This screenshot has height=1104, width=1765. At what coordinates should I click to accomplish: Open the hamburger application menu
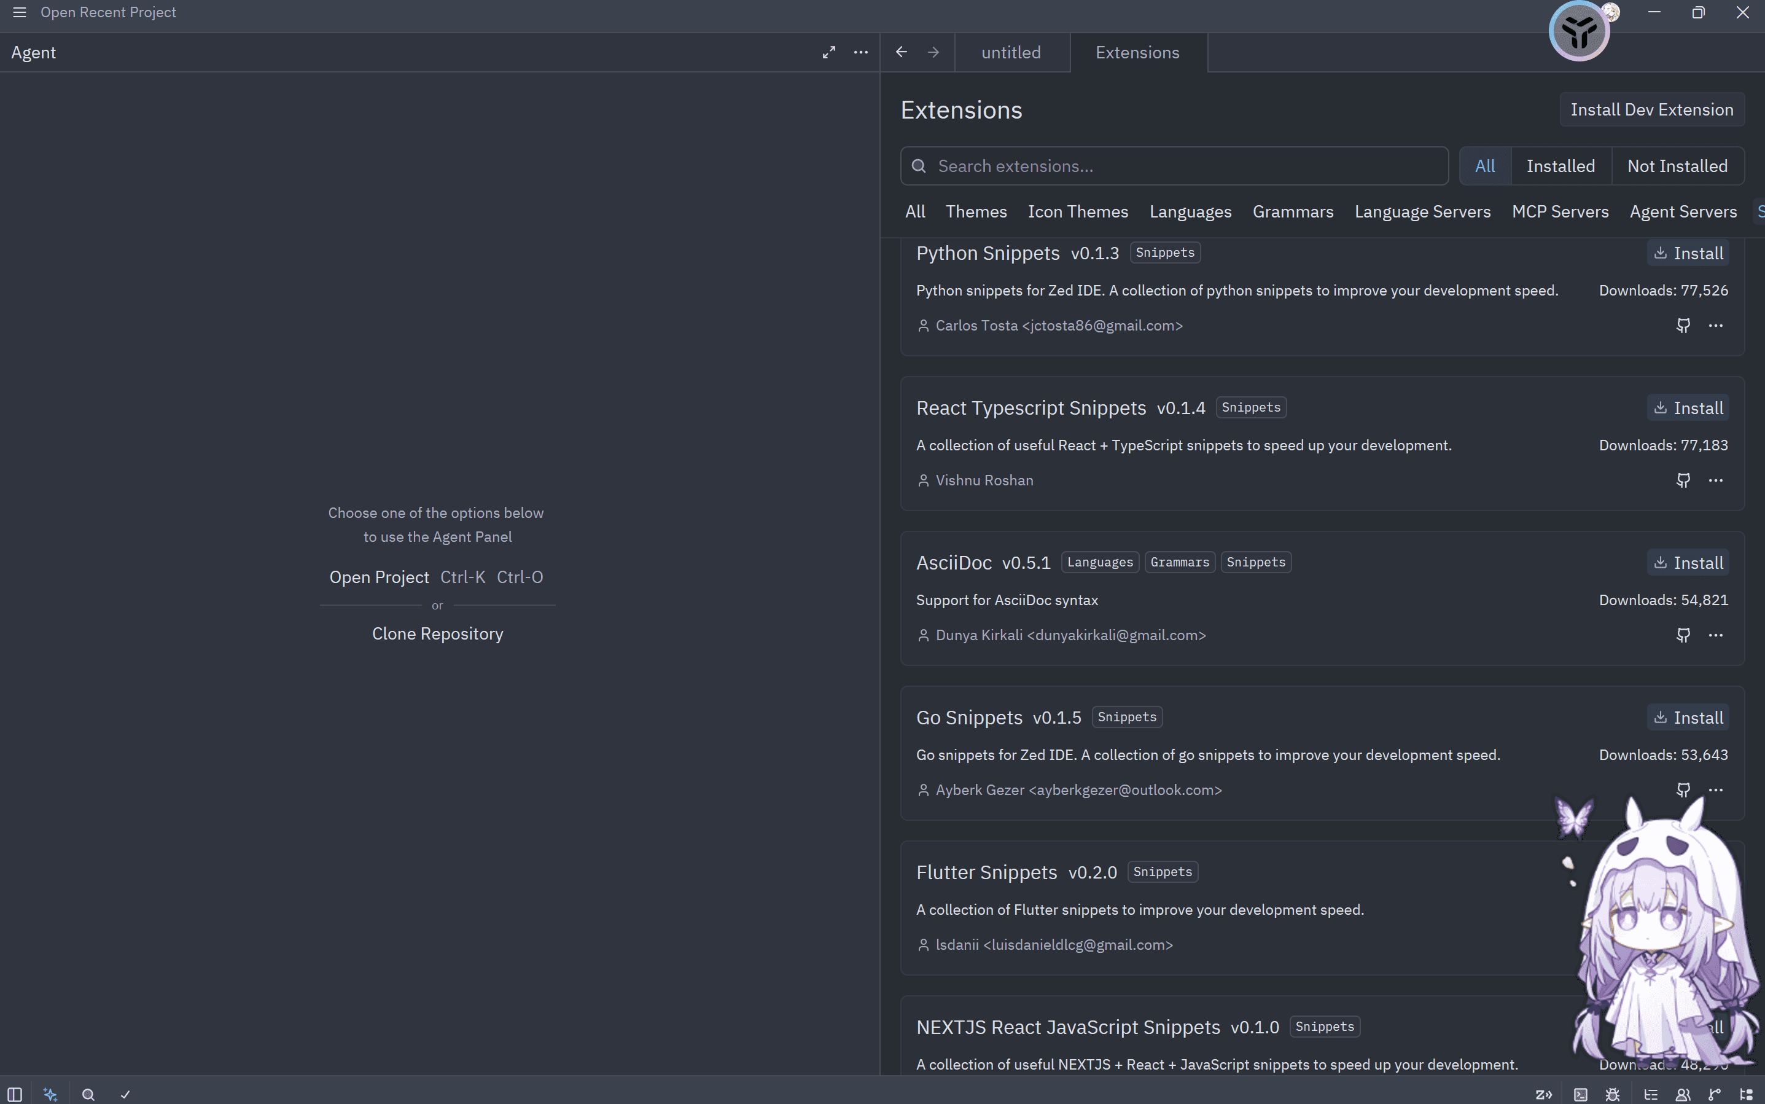pyautogui.click(x=20, y=12)
